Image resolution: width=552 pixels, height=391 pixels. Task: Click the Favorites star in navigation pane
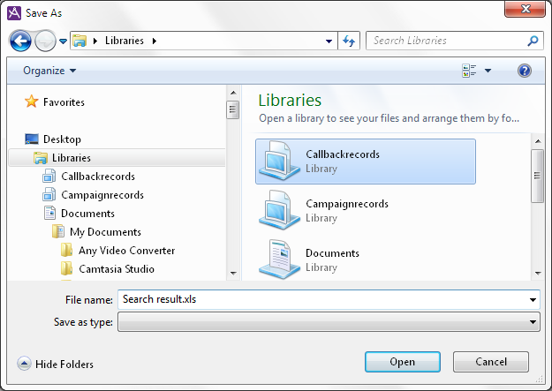(x=32, y=102)
